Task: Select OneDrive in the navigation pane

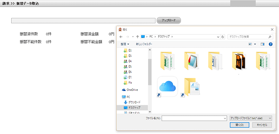Action: (x=130, y=90)
